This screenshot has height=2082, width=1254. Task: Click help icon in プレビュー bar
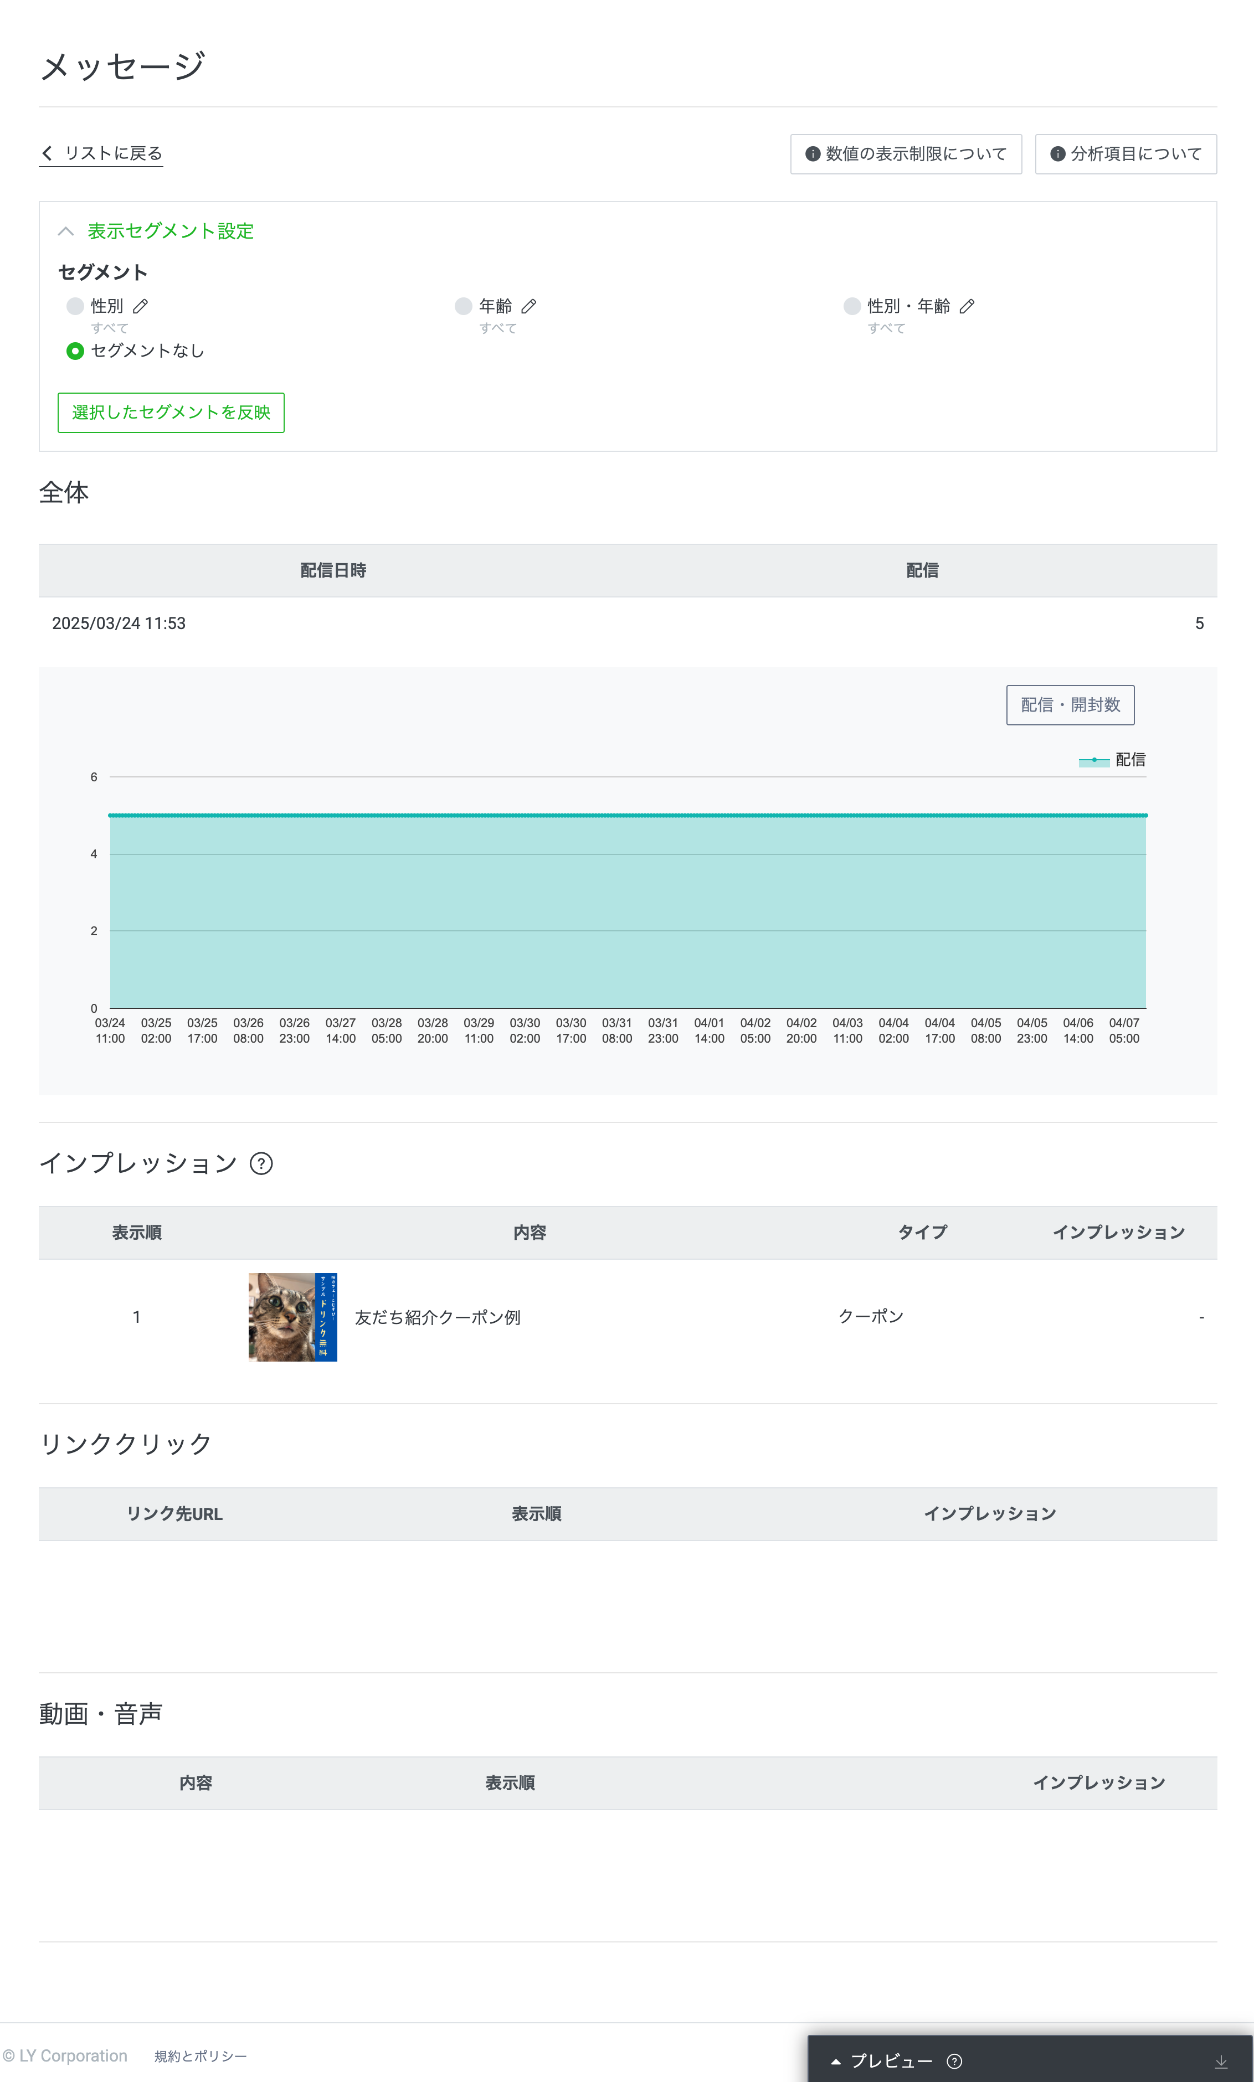(954, 2061)
